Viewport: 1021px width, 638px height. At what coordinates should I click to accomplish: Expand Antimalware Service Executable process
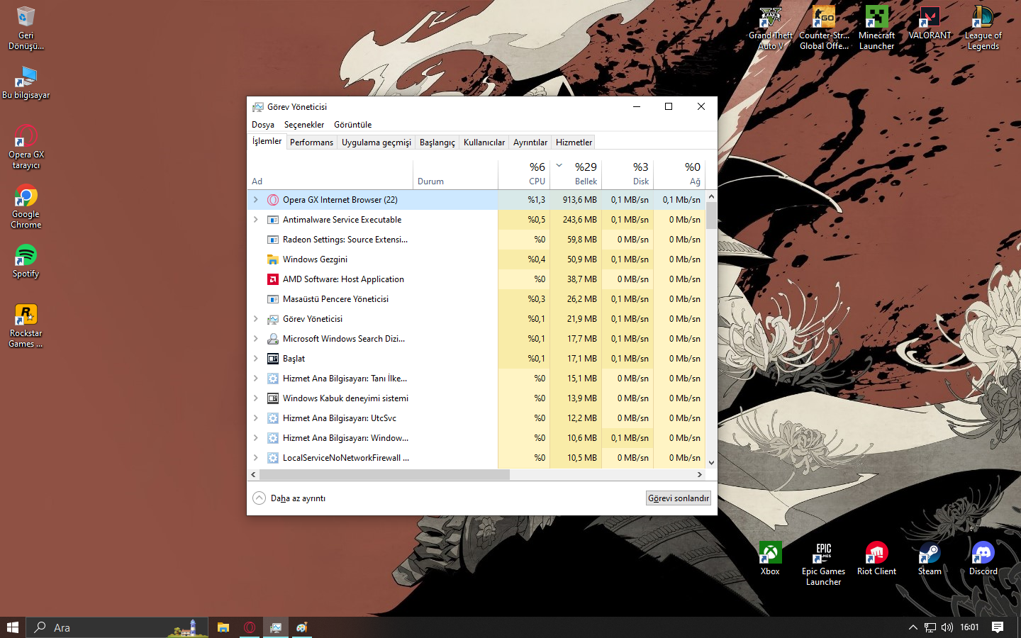point(256,220)
